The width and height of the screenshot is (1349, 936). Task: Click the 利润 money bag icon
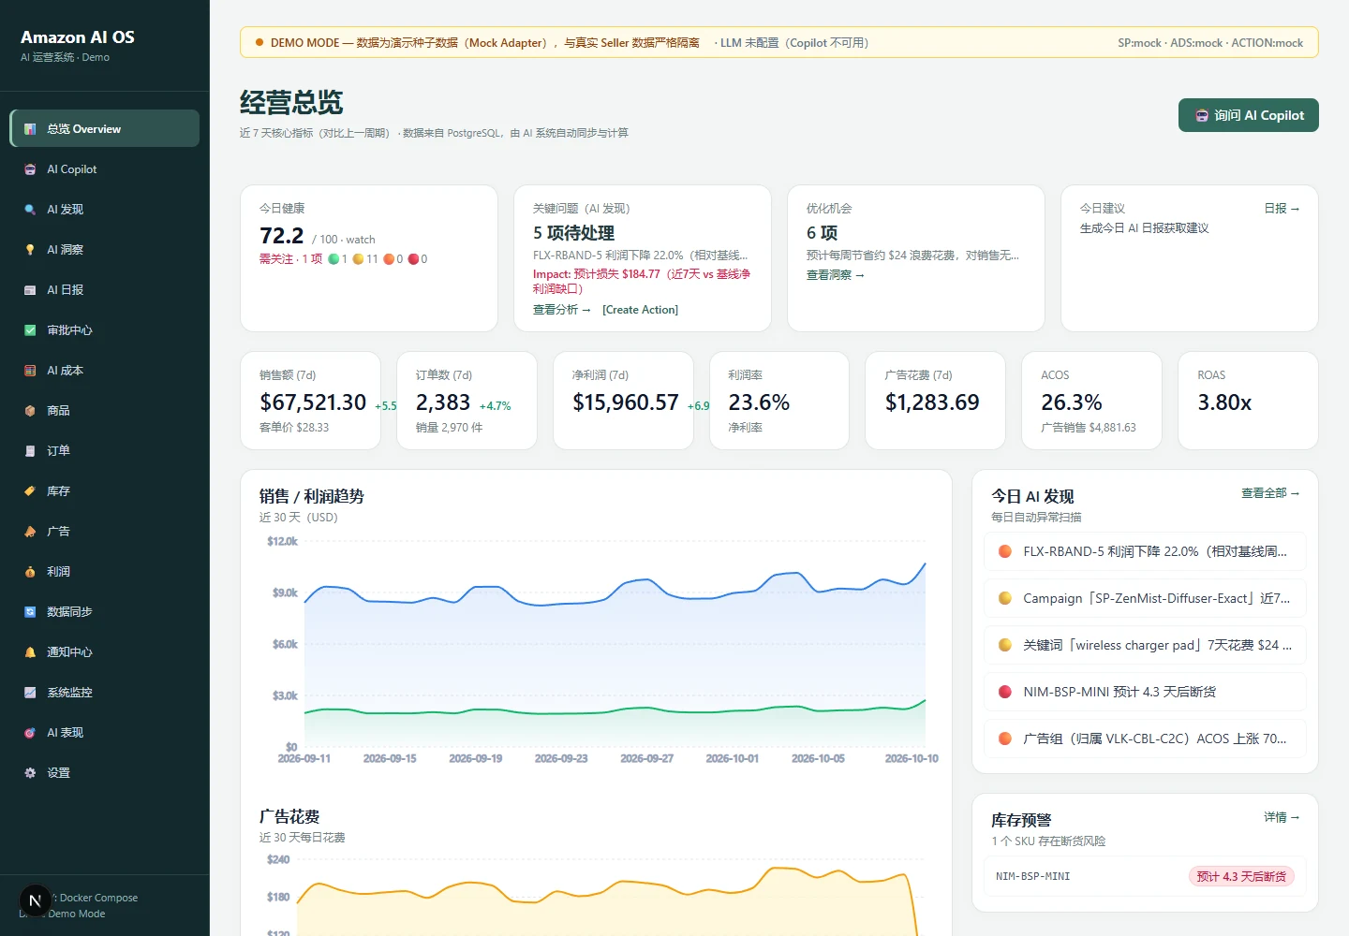click(30, 572)
